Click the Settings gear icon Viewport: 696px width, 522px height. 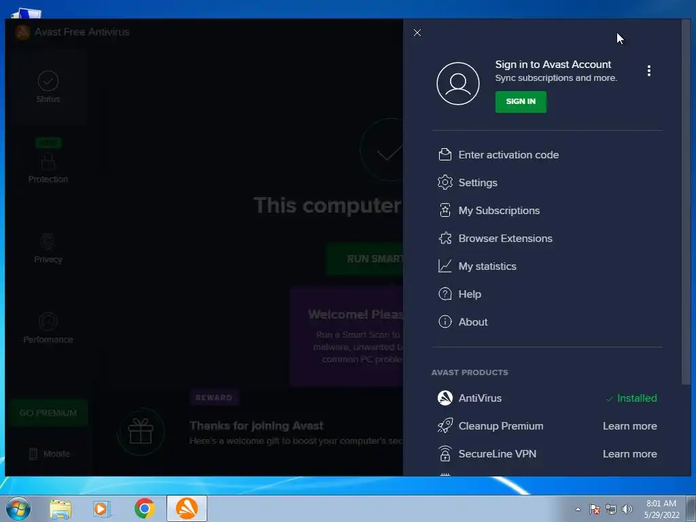click(445, 182)
